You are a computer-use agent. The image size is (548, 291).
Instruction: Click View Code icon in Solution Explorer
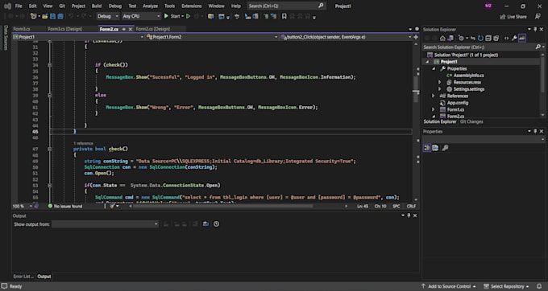click(x=506, y=39)
